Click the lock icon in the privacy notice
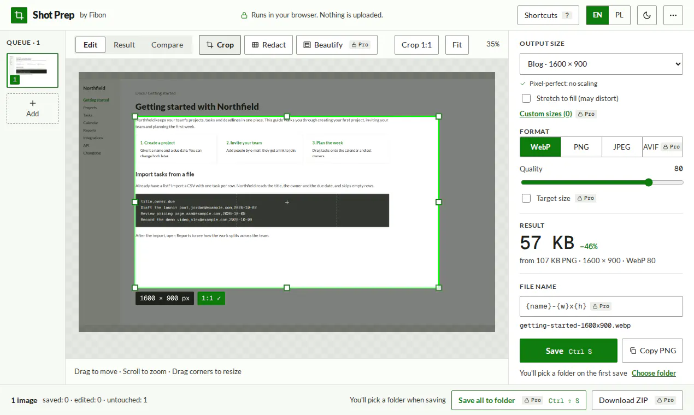 245,15
